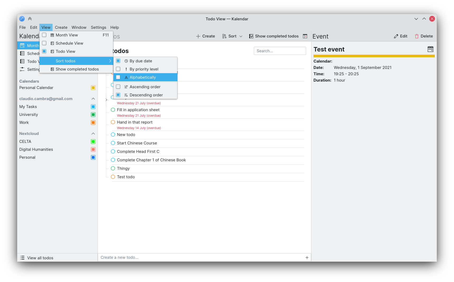Click the Descending order sort icon
This screenshot has width=454, height=282.
tap(126, 95)
